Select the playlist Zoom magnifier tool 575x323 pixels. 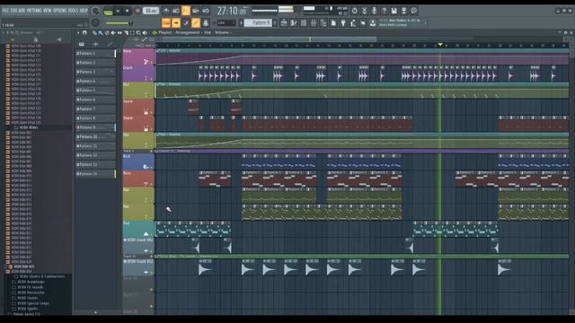click(x=138, y=32)
